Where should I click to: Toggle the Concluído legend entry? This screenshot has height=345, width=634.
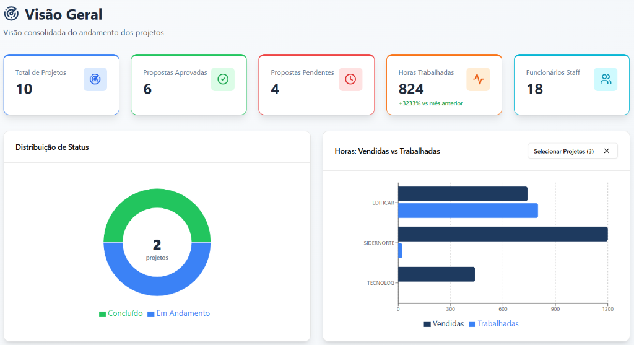(121, 313)
